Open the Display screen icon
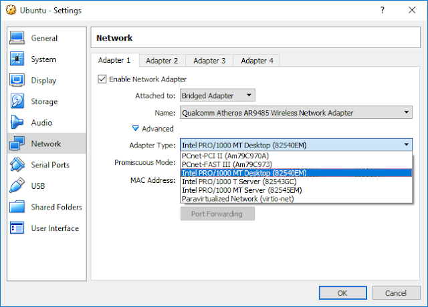This screenshot has height=307, width=428. [x=17, y=80]
